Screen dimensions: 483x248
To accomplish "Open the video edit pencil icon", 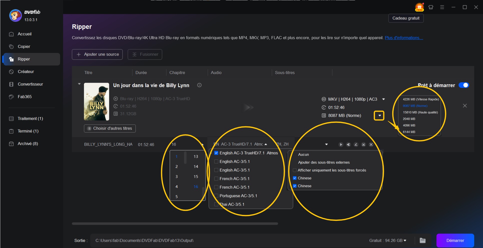I will [356, 145].
